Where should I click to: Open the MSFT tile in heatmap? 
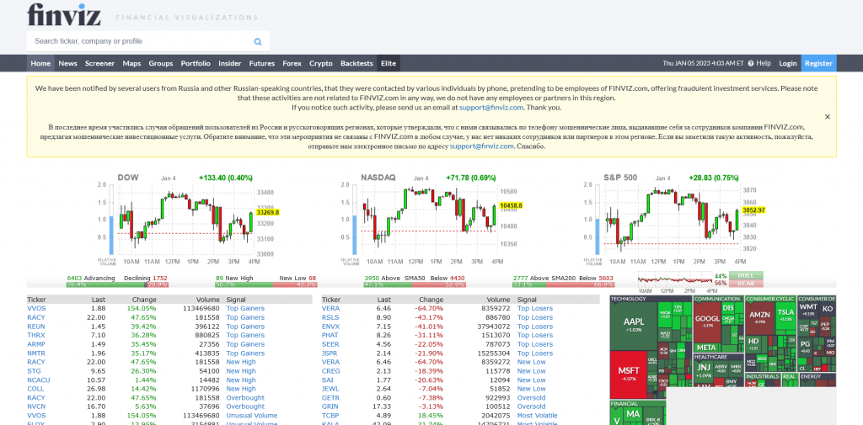tap(627, 373)
